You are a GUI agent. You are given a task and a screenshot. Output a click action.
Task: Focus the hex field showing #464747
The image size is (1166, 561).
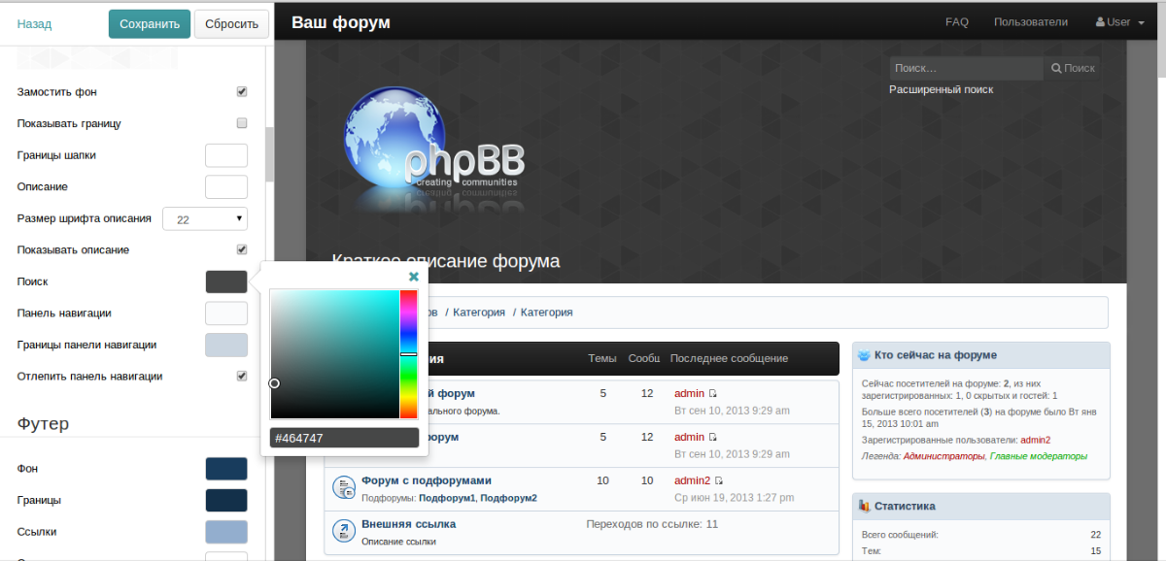coord(344,438)
